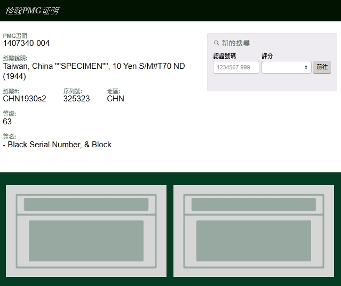The height and width of the screenshot is (286, 341).
Task: Open the left banknote image placeholder
Action: [x=86, y=231]
